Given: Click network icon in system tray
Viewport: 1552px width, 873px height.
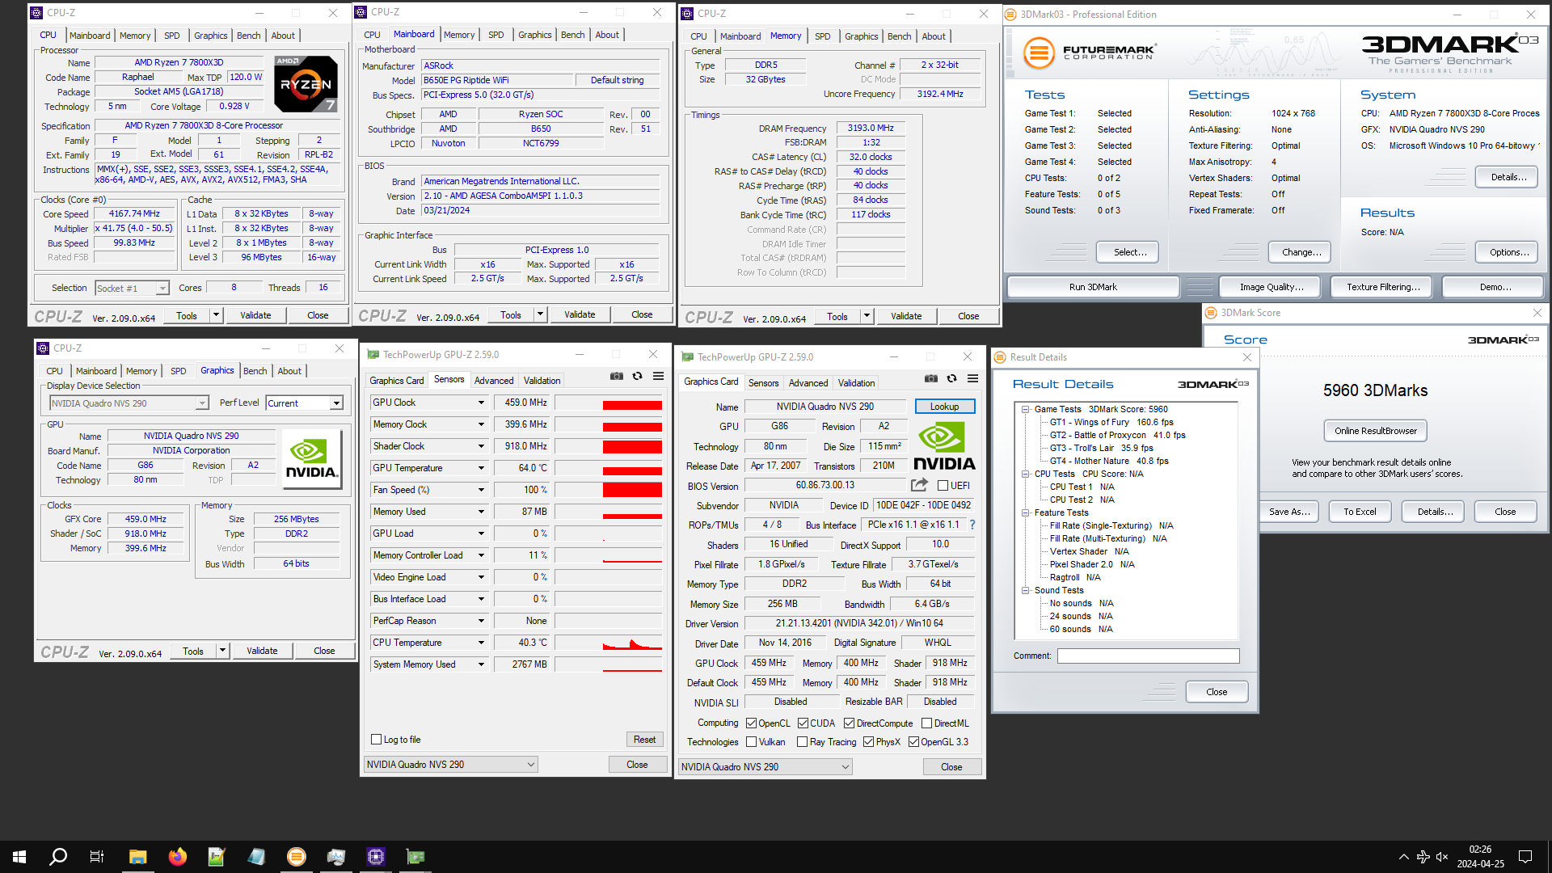Looking at the screenshot, I should point(1423,857).
